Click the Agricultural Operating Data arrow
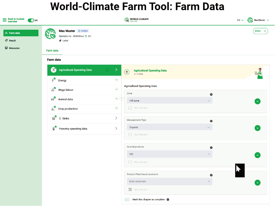The width and height of the screenshot is (275, 206). click(116, 70)
